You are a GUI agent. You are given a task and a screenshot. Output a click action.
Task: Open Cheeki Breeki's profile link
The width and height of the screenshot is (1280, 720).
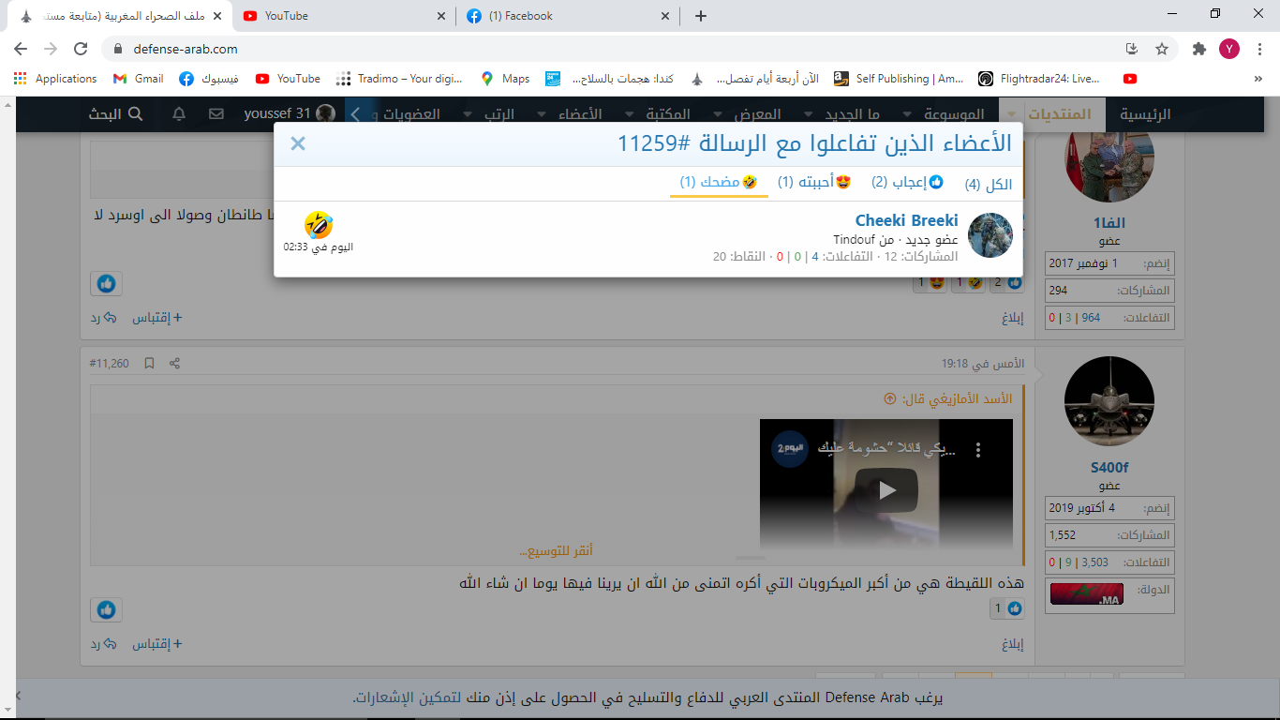point(906,220)
